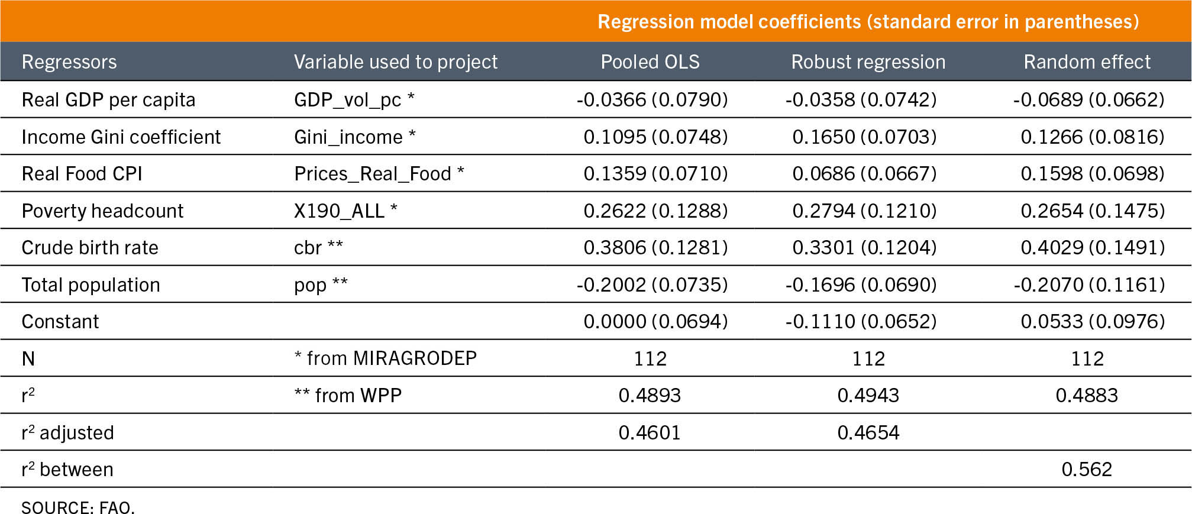Click the Real GDP per capita row label
Image resolution: width=1192 pixels, height=514 pixels.
click(108, 99)
